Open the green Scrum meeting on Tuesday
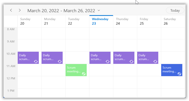Viewport: 189px width, 101px height. [x=76, y=70]
